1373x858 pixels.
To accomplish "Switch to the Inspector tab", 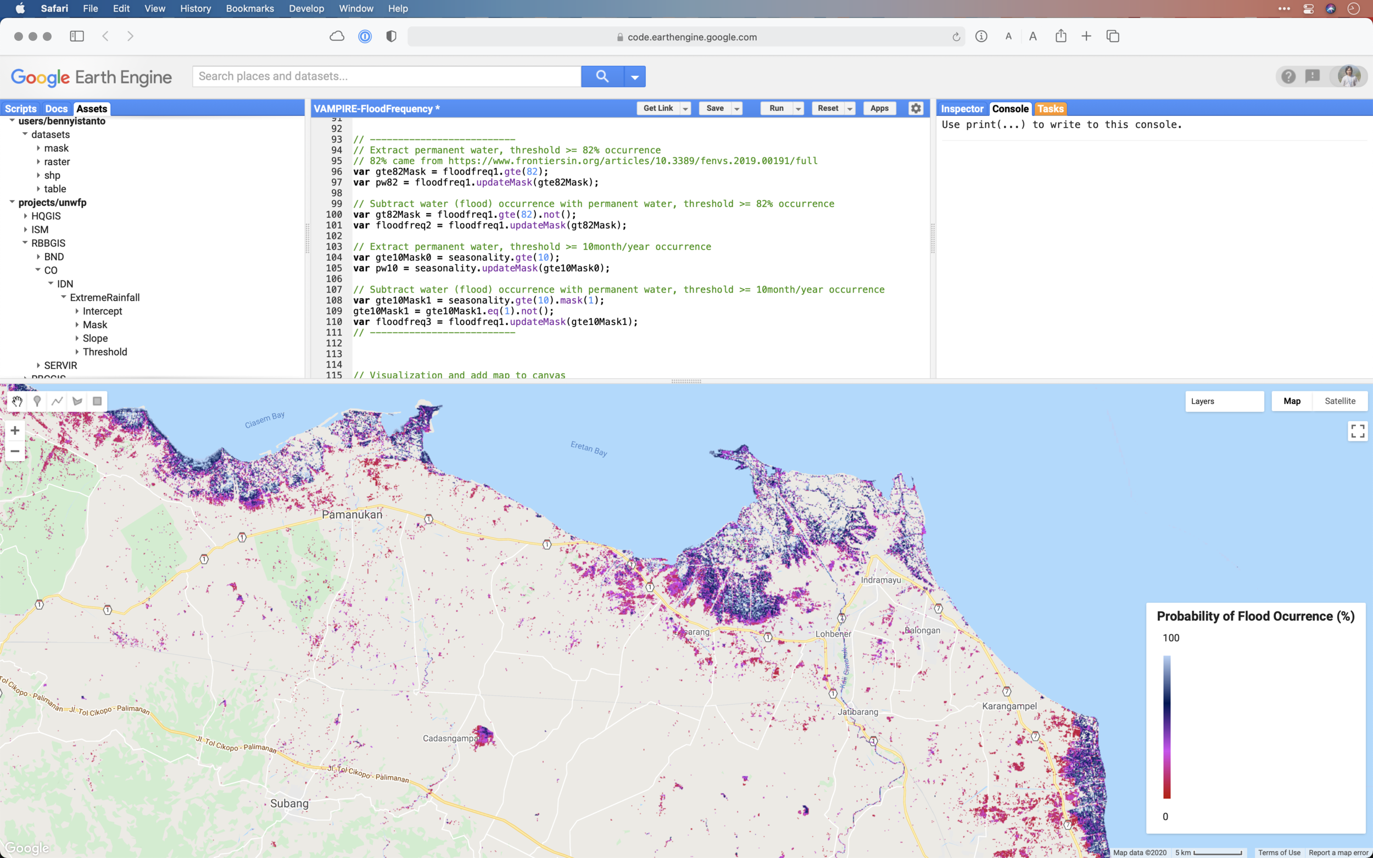I will coord(962,108).
